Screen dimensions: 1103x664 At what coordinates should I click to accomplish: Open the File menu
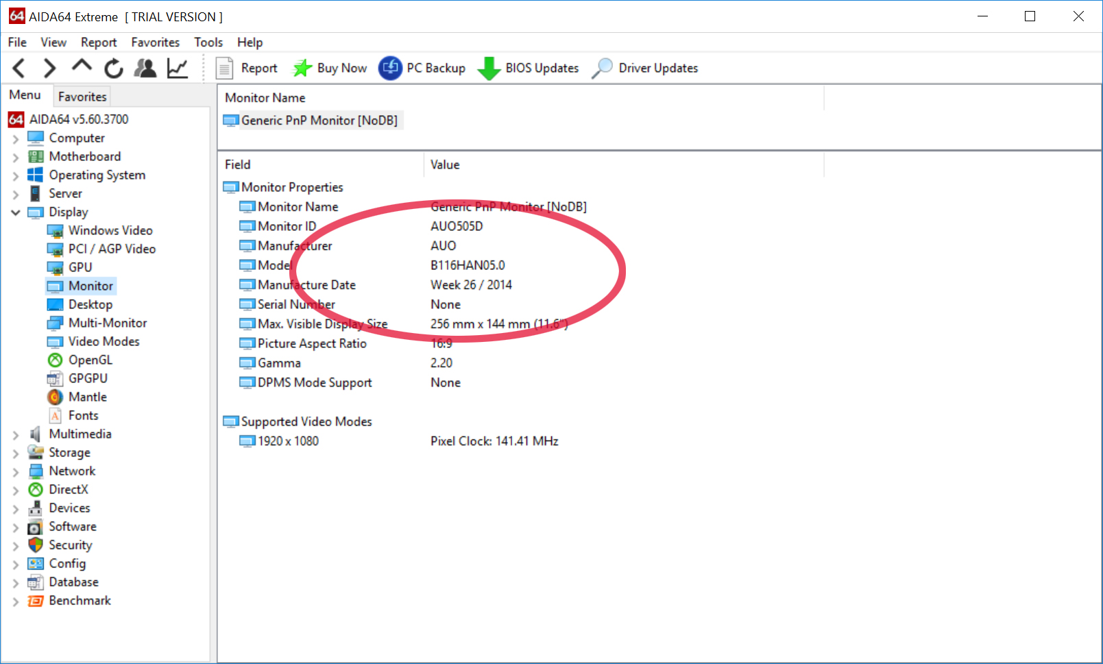(17, 42)
